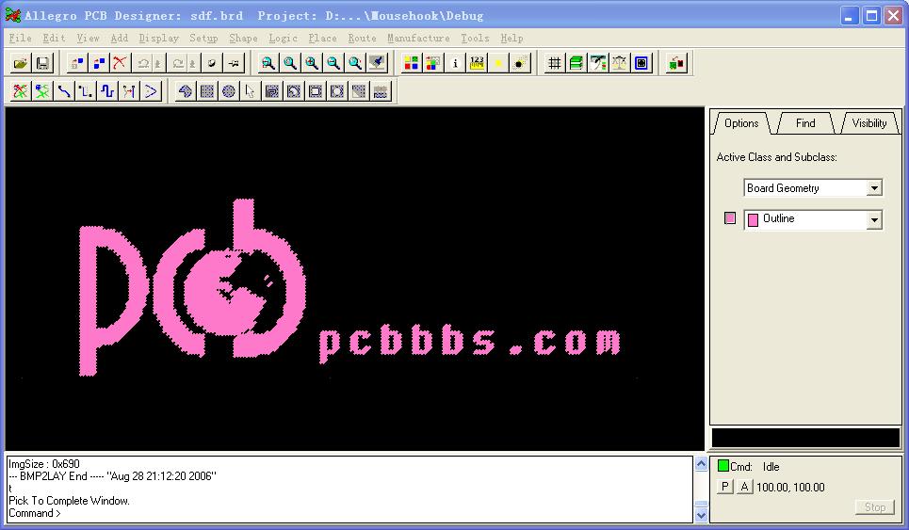Select the Move tool in the edit toolbar
The width and height of the screenshot is (909, 530).
76,62
